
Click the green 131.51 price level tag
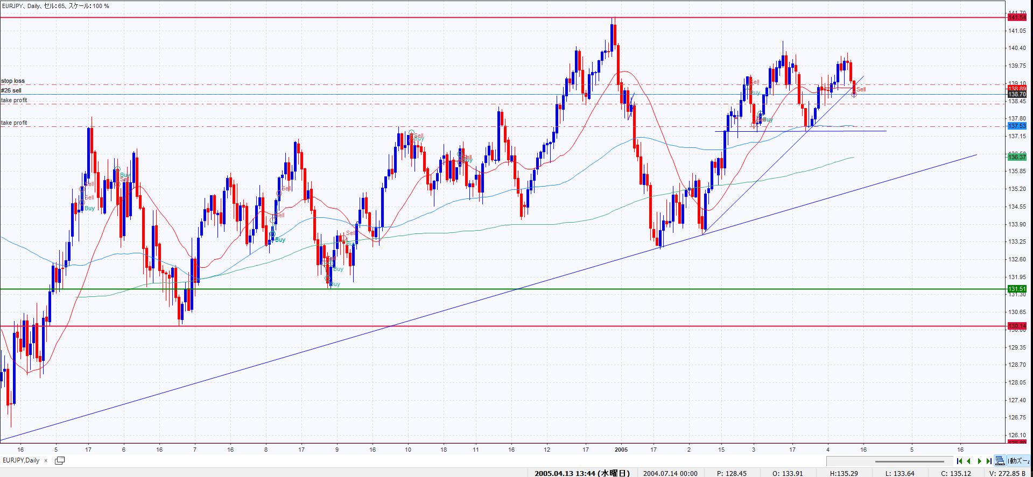(x=1017, y=289)
